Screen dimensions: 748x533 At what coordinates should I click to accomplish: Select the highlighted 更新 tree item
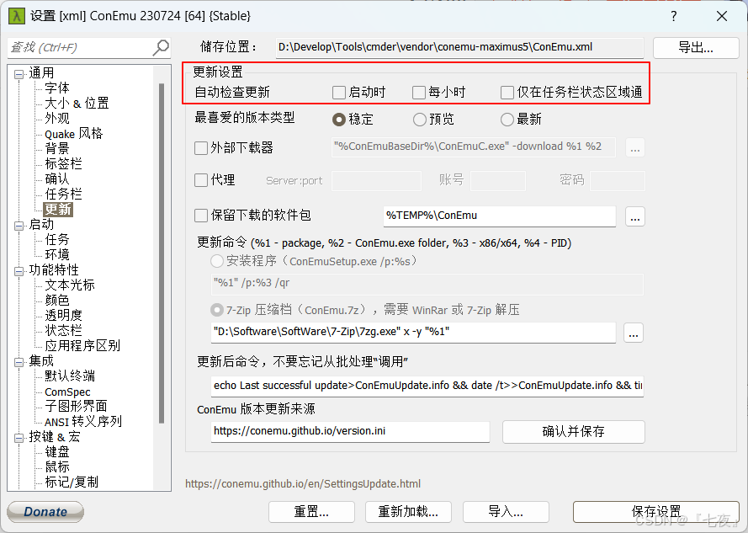click(x=58, y=209)
